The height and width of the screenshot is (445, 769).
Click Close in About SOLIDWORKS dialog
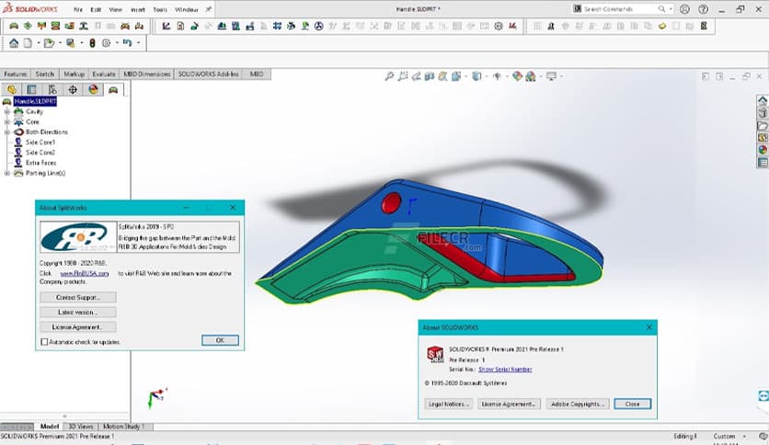(633, 404)
